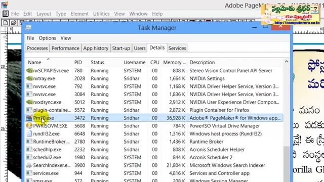
Task: Select the SearchIndexer process name
Action: coord(52,165)
